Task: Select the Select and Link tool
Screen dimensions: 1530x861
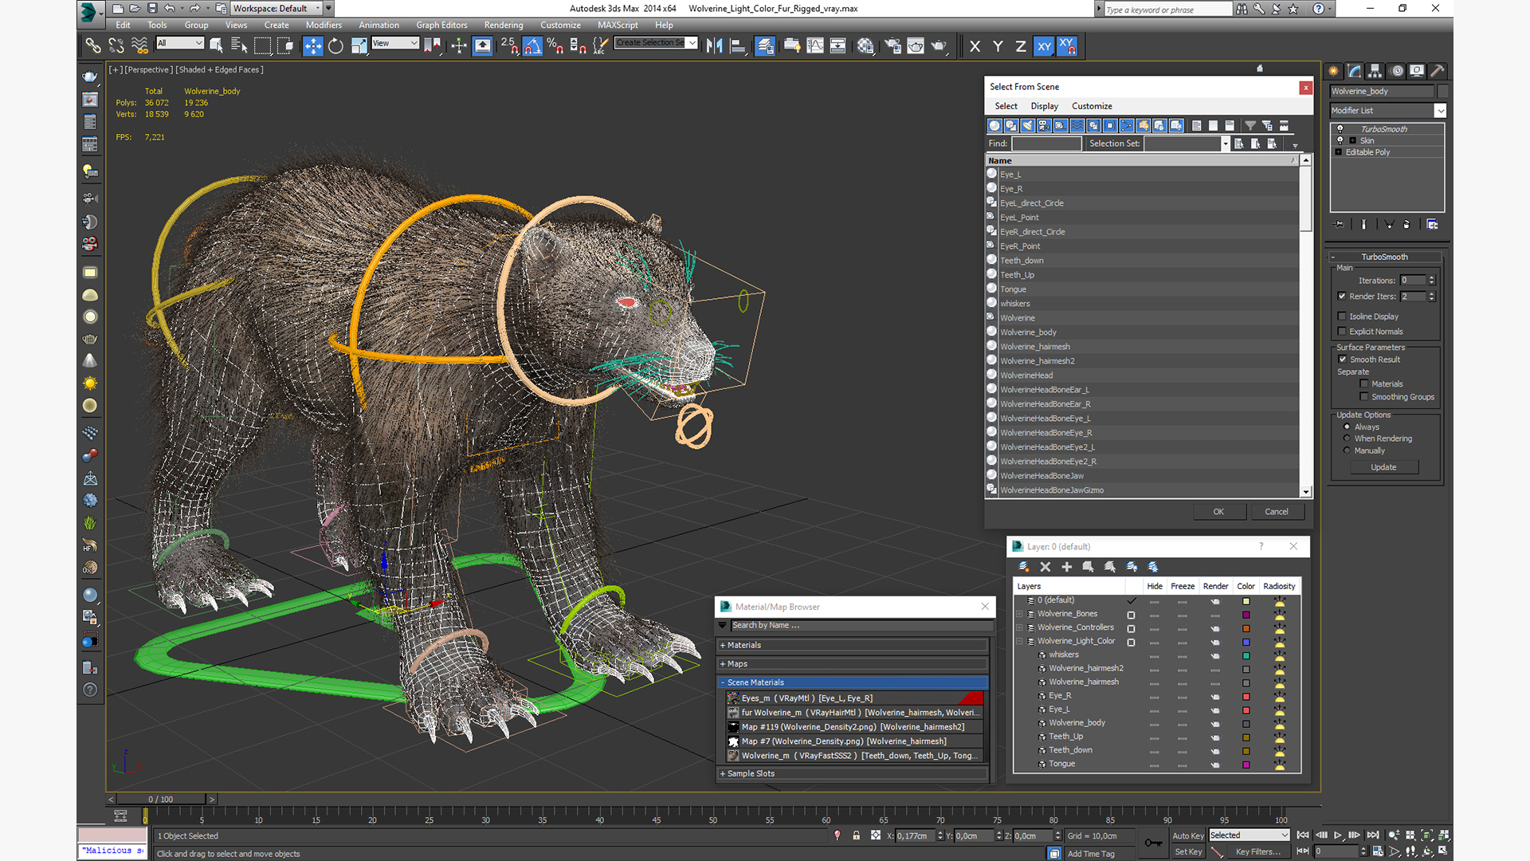Action: [93, 46]
